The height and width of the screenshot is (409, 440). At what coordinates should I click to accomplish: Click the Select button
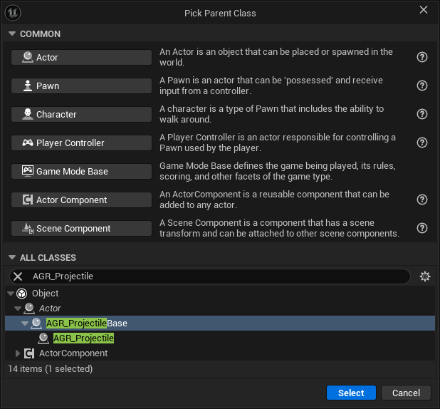point(351,393)
